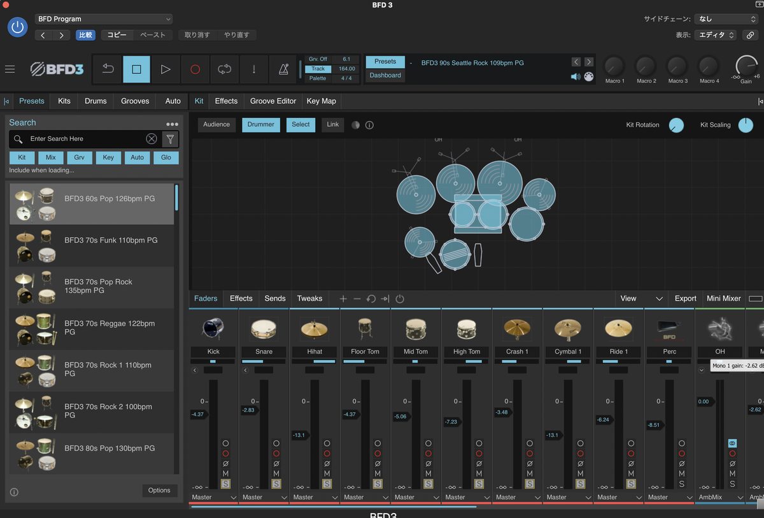Click the コピー copy button
This screenshot has height=518, width=764.
tap(117, 35)
